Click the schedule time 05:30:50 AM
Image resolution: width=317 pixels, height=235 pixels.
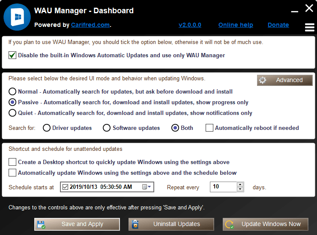coord(116,187)
